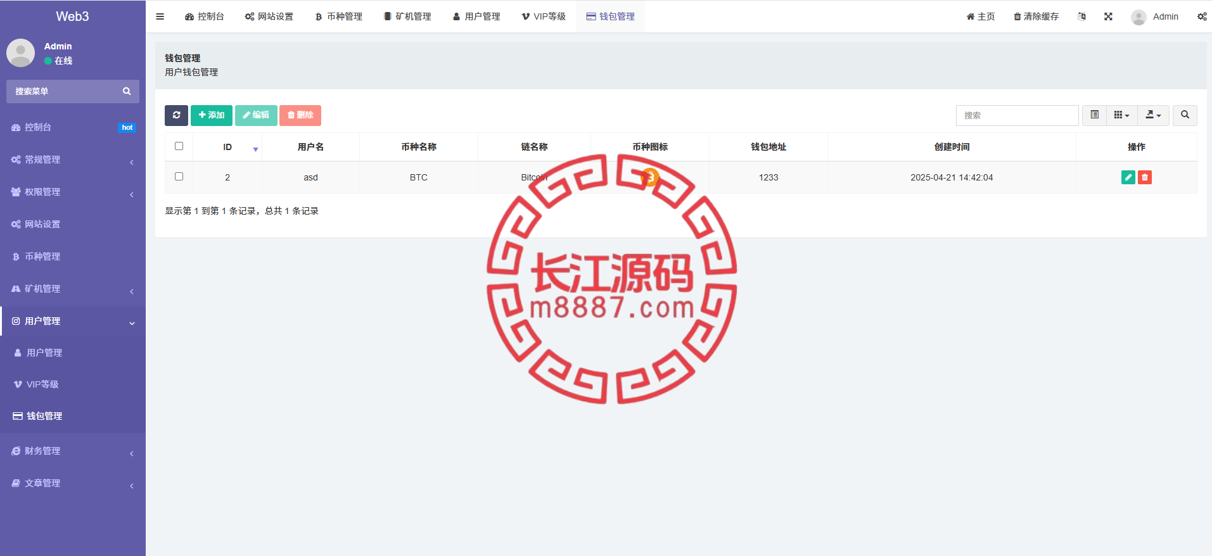Expand 权限管理 in the sidebar

(73, 192)
